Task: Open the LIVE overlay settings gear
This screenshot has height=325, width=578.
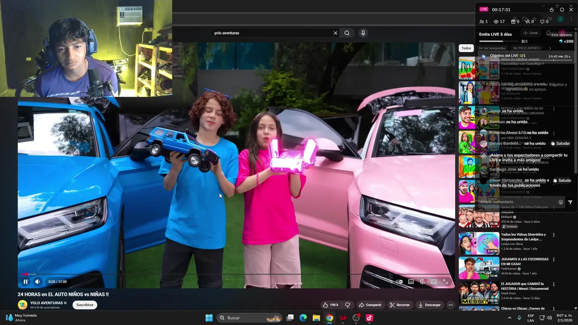Action: point(562,9)
